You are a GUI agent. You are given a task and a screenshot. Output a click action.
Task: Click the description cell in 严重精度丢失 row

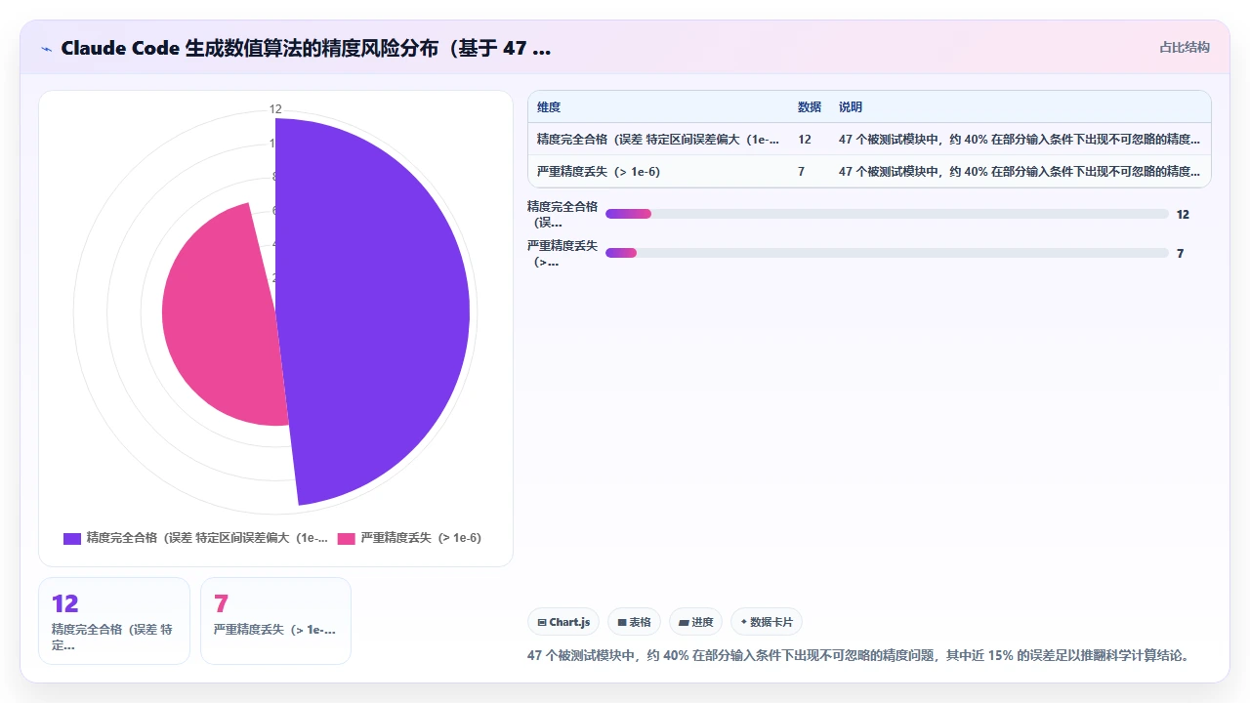[x=1020, y=172]
